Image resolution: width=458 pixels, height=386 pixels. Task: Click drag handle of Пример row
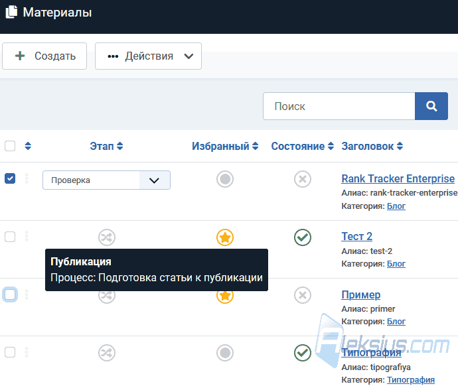tap(27, 294)
